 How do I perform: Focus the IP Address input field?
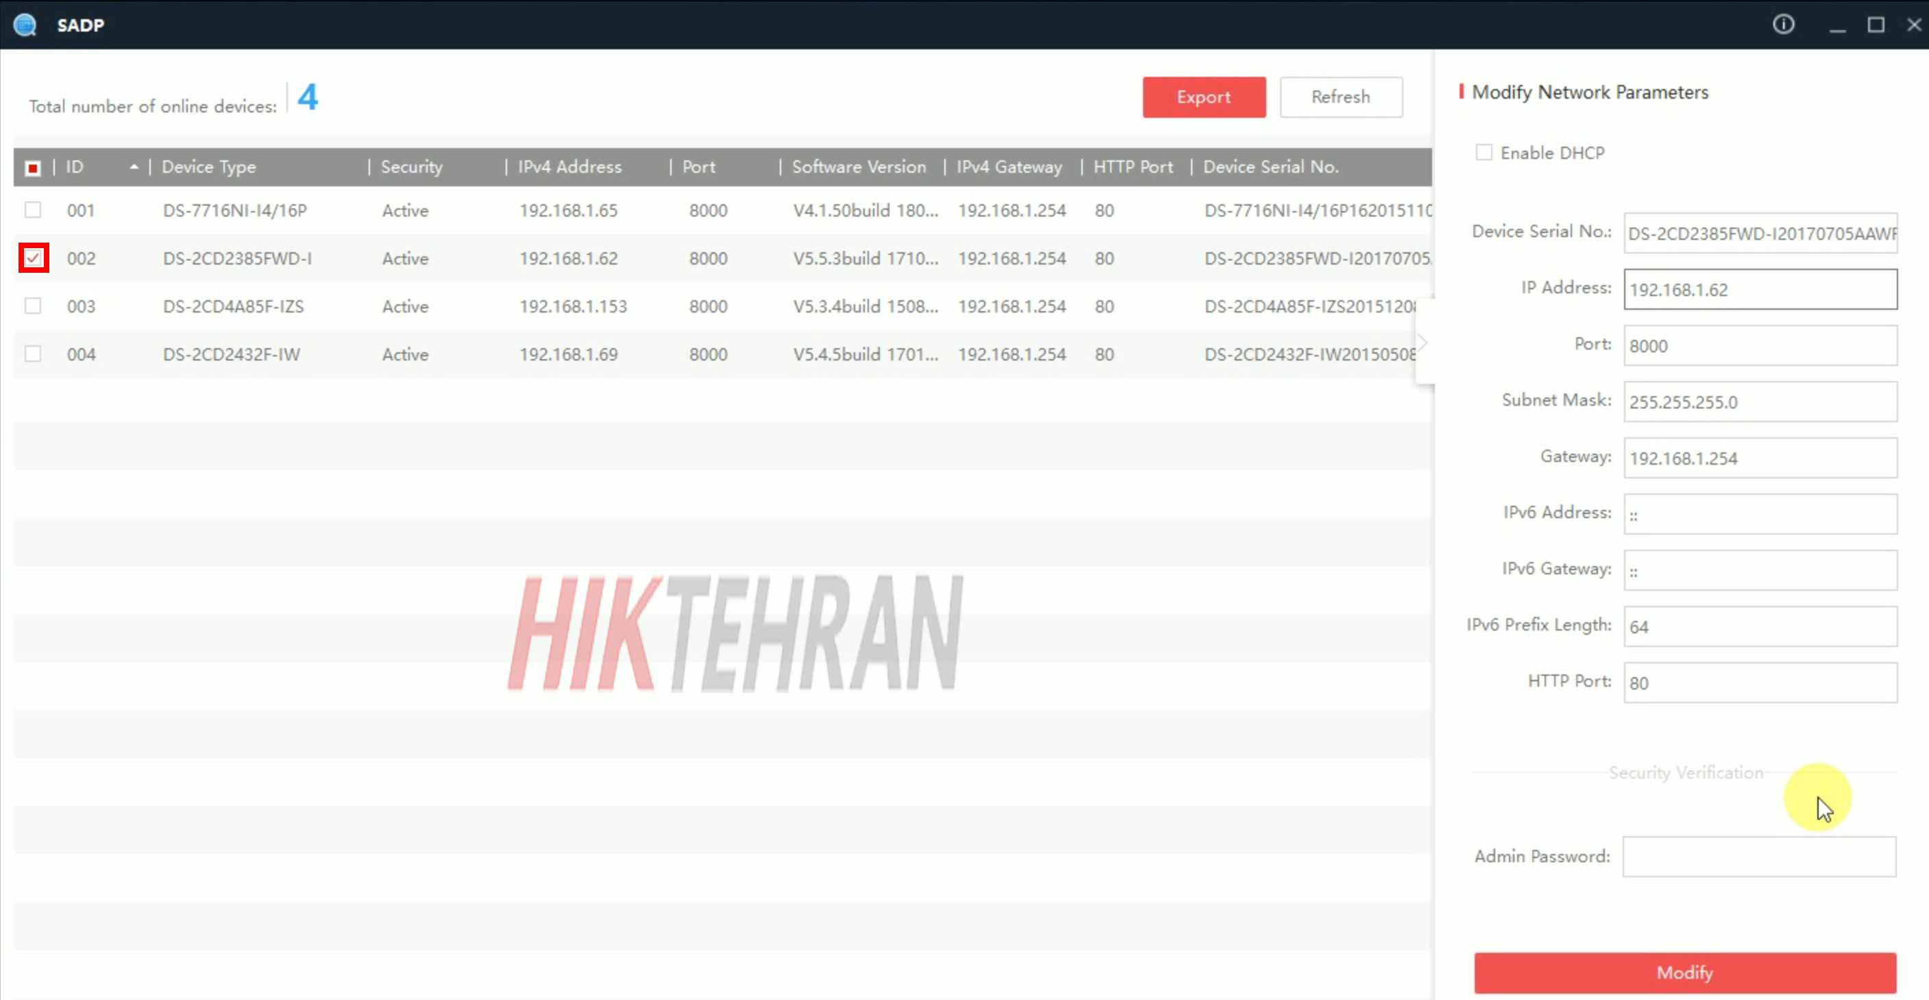click(1760, 289)
